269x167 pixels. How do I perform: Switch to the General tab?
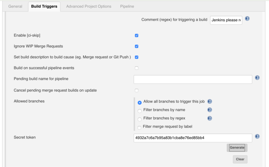(x=15, y=7)
